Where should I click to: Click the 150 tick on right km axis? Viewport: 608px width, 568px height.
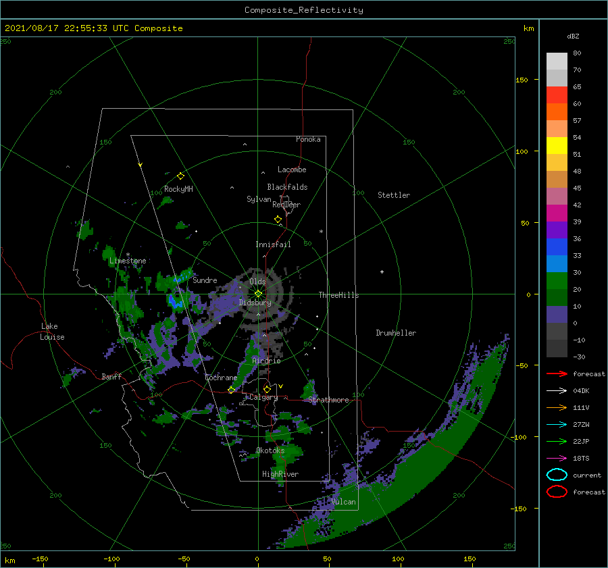coord(522,80)
